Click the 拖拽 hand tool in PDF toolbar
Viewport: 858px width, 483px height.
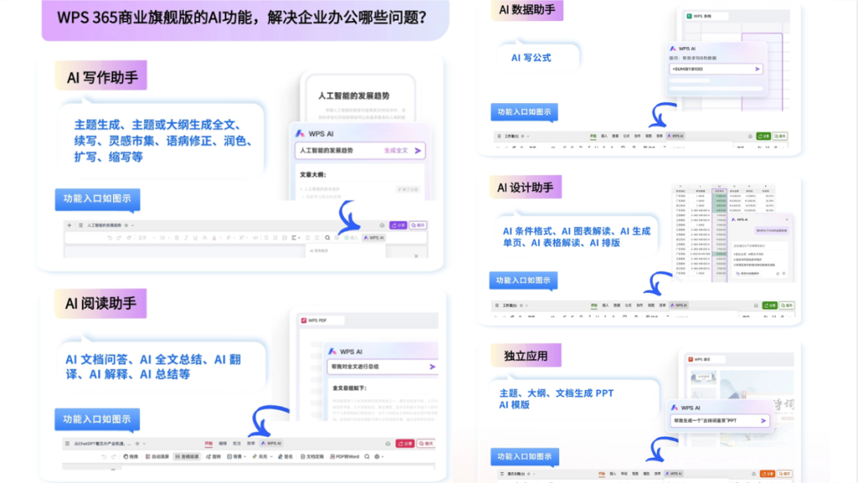tap(131, 457)
